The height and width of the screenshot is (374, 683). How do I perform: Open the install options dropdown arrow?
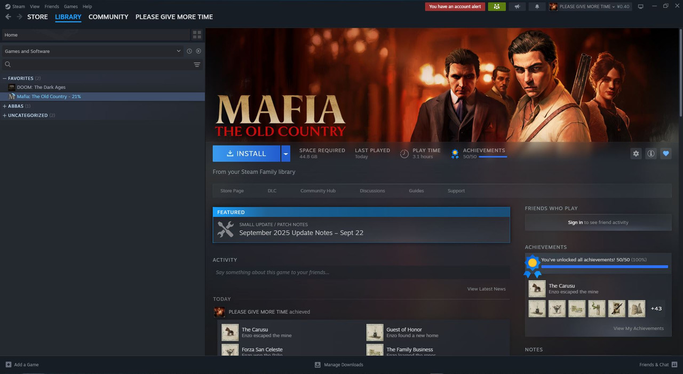click(285, 154)
